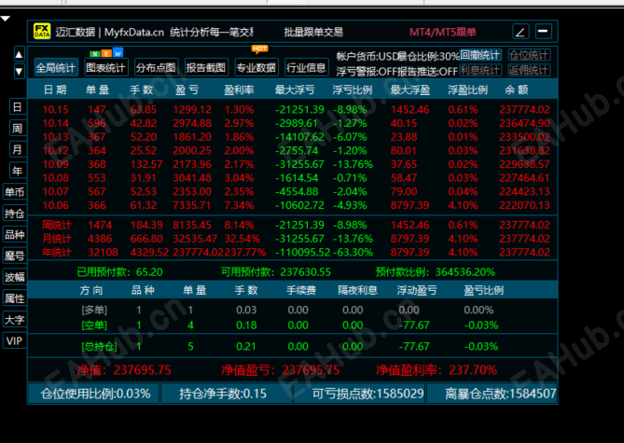Minimize the MyfxData panel
Image resolution: width=624 pixels, height=443 pixels.
tap(544, 31)
